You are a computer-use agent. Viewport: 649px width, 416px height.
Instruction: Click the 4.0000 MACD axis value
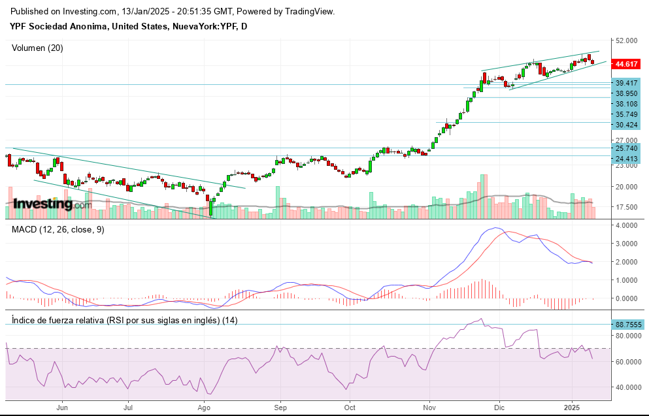pos(626,225)
